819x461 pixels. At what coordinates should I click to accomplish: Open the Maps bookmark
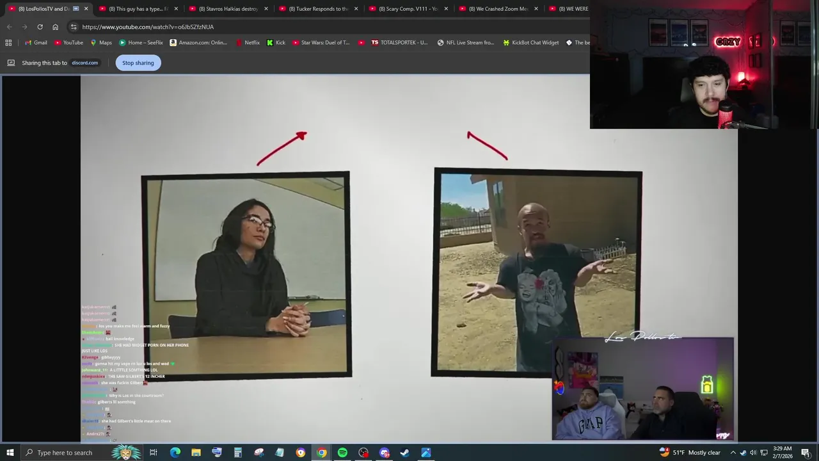[101, 43]
